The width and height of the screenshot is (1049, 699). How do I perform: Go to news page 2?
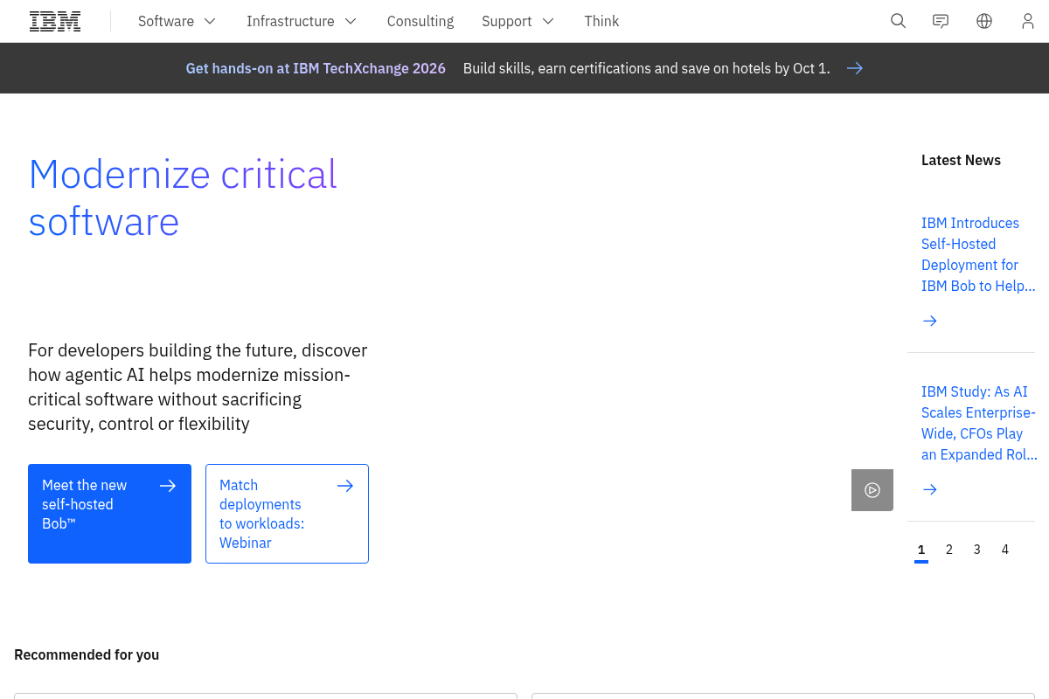point(949,550)
